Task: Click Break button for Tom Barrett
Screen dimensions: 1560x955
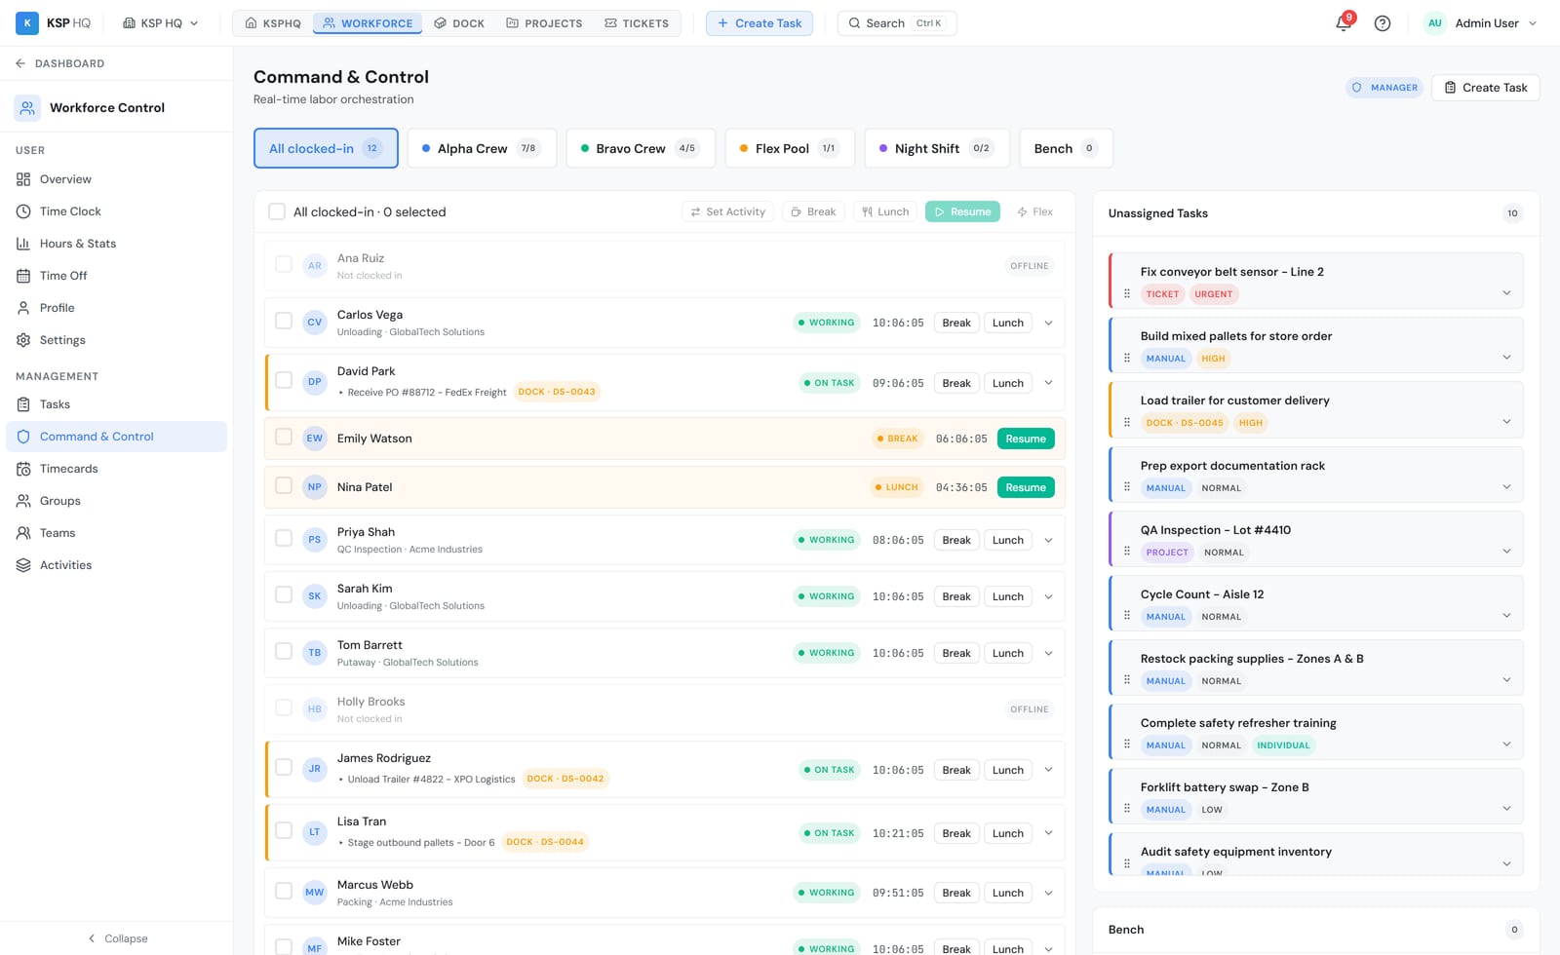Action: point(956,653)
